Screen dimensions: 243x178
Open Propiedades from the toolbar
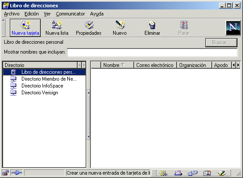[89, 28]
